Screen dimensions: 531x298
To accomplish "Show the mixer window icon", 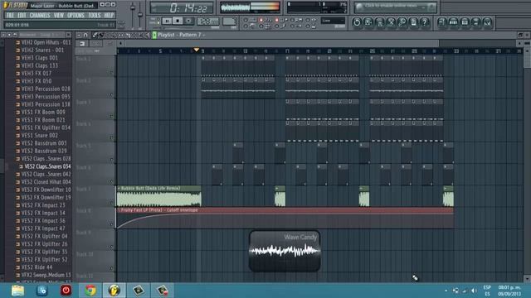I will coord(487,22).
